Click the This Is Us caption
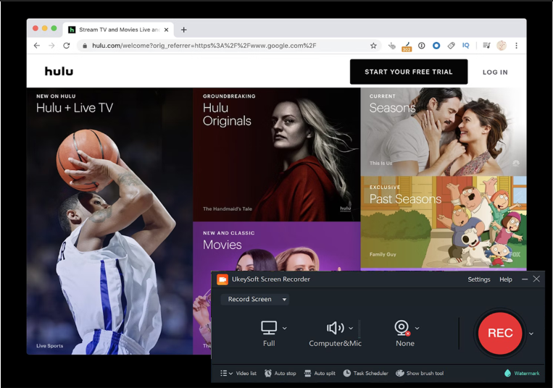The height and width of the screenshot is (388, 553). [x=381, y=163]
